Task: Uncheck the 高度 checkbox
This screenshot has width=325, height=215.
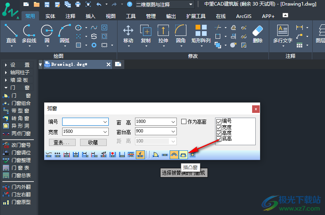Action: click(219, 133)
